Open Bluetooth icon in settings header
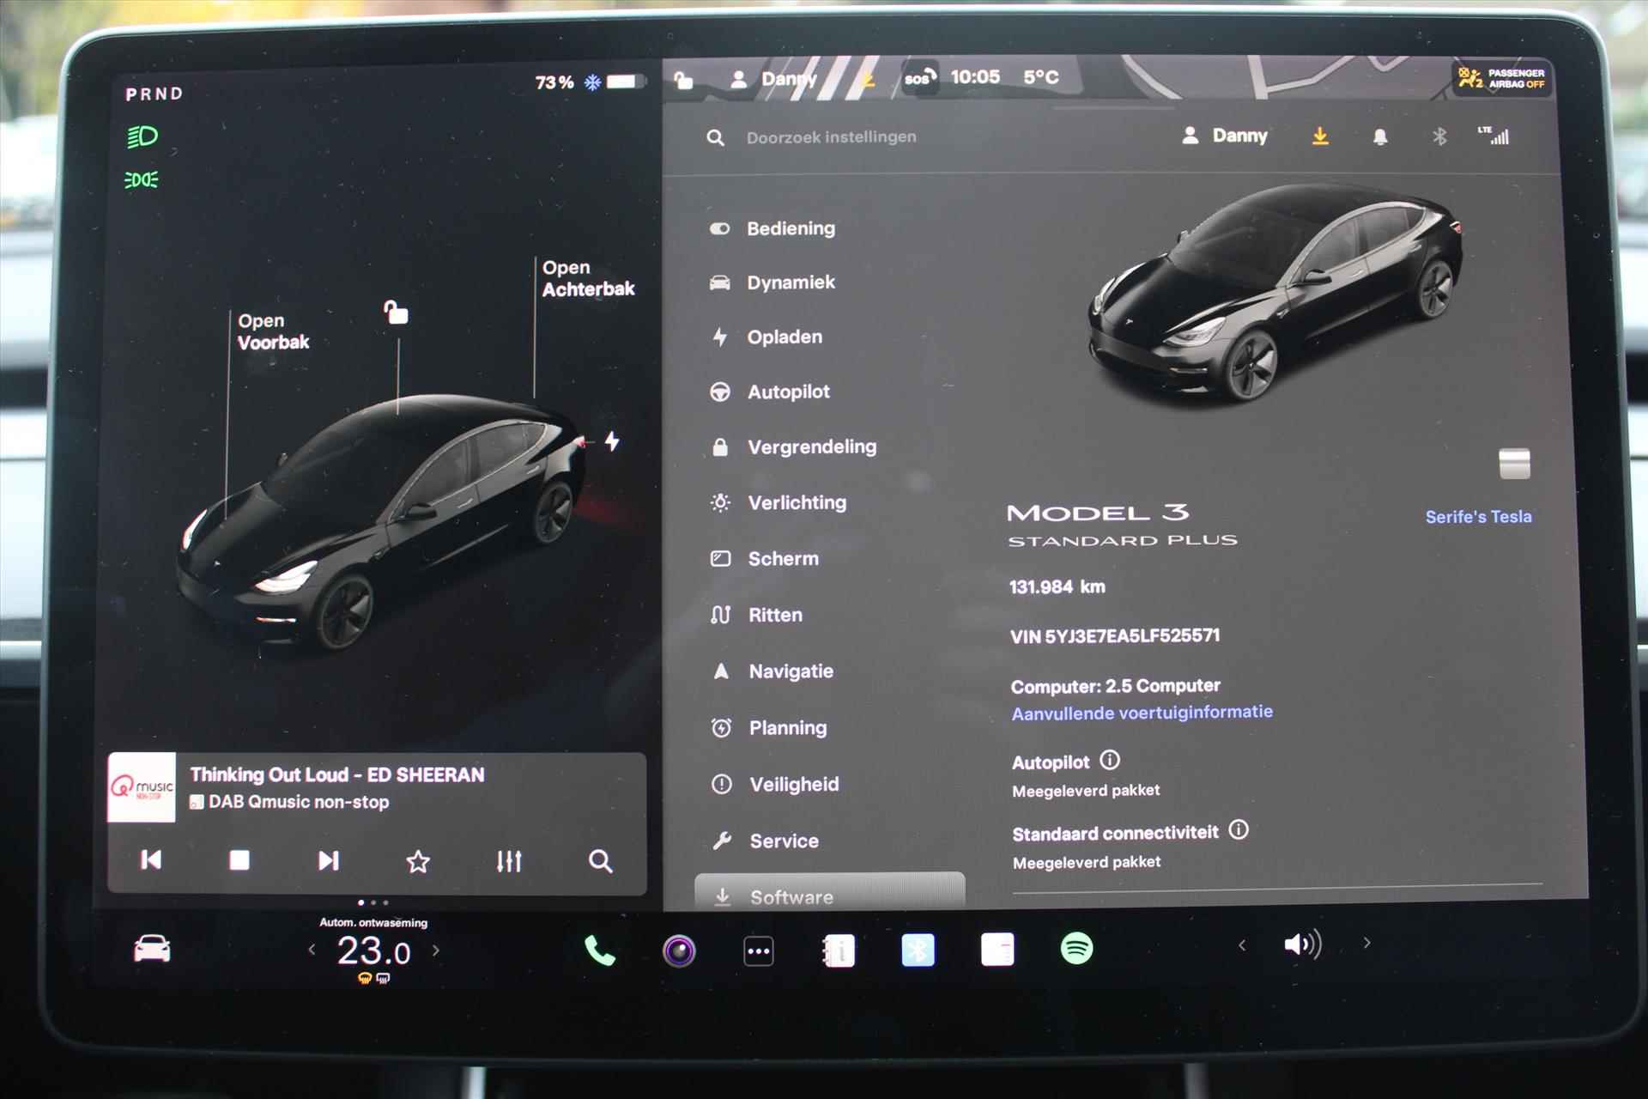Image resolution: width=1648 pixels, height=1099 pixels. pos(1439,137)
